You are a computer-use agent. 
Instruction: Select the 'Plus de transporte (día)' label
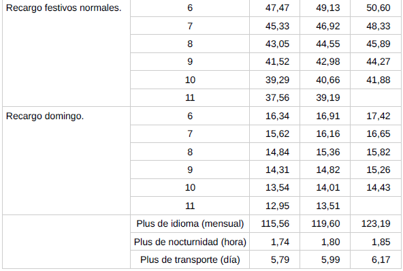click(190, 259)
